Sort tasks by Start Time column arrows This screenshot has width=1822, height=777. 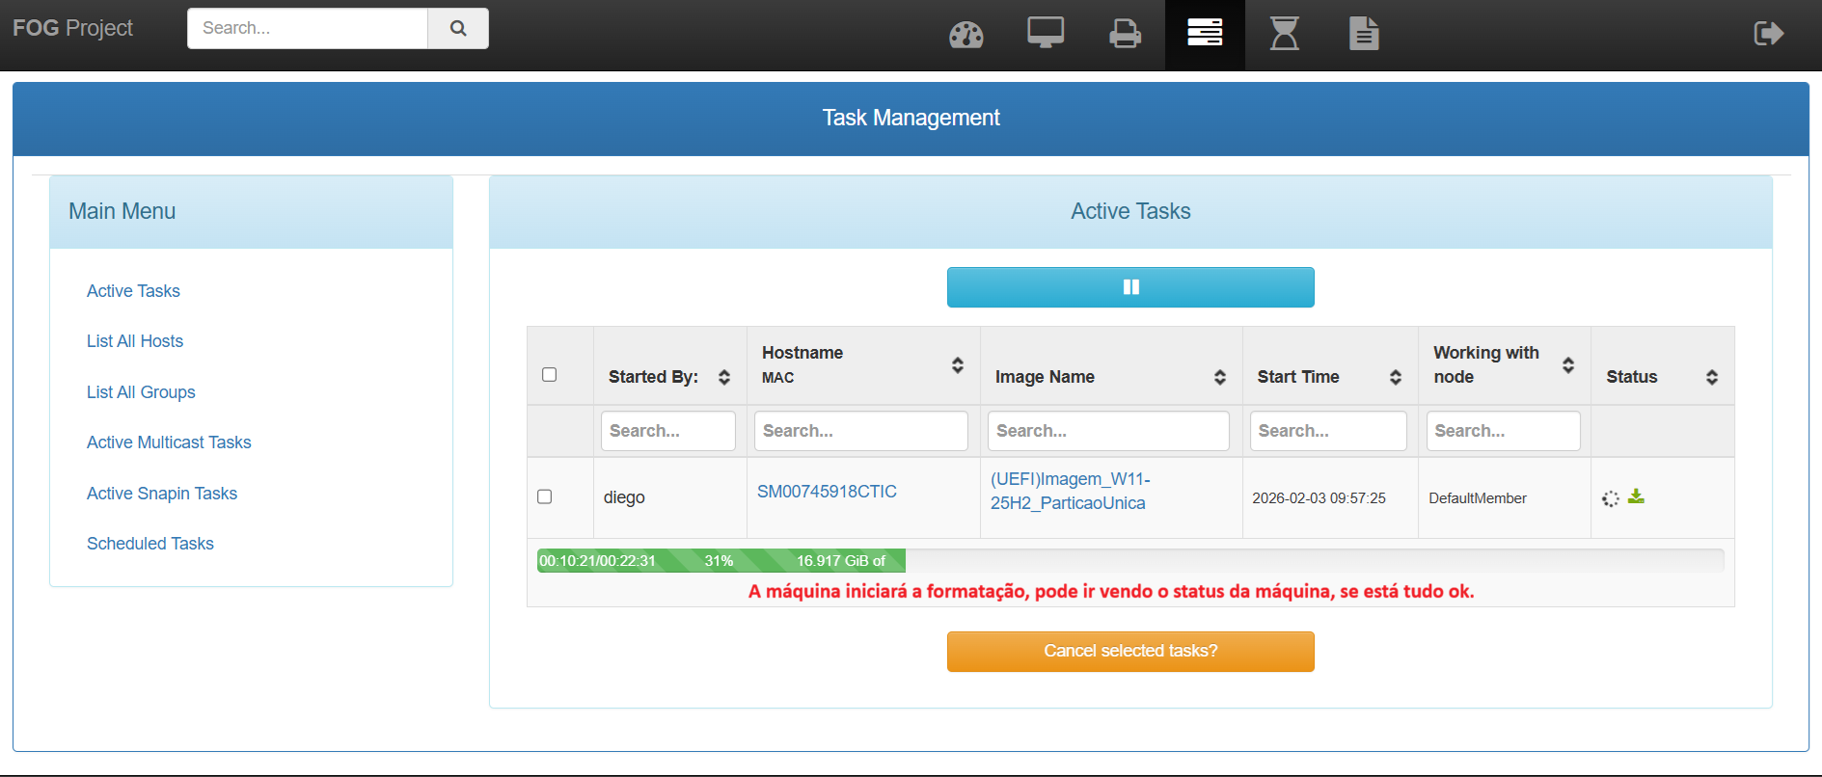click(x=1395, y=377)
